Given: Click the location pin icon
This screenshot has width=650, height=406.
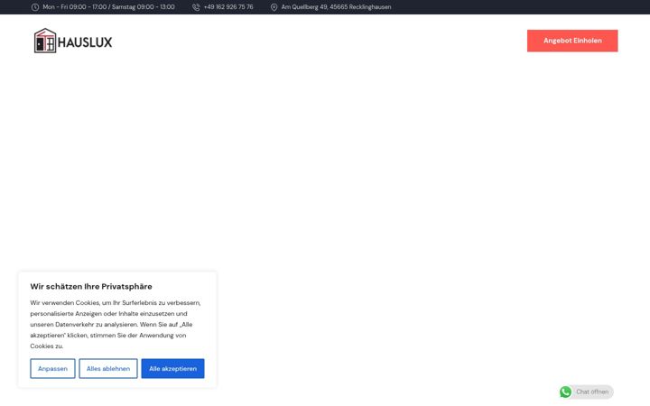Looking at the screenshot, I should tap(274, 7).
